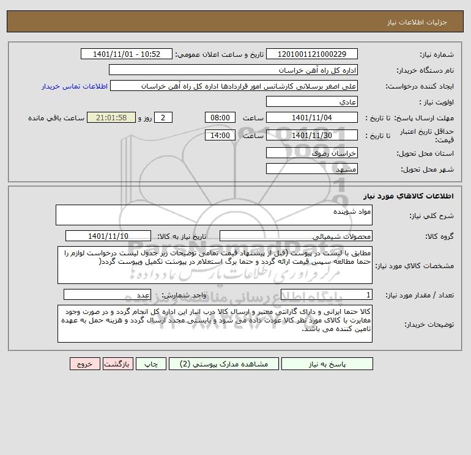Click the 'چاپ' print button

tap(151, 364)
